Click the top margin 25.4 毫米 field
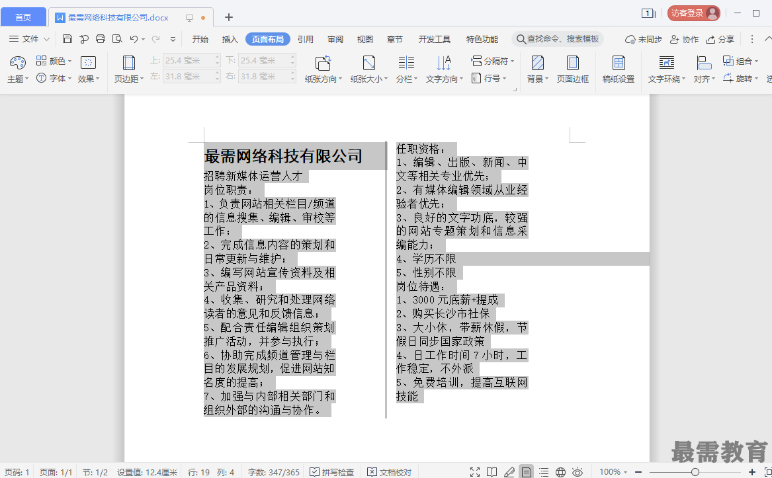The image size is (772, 478). coord(192,61)
